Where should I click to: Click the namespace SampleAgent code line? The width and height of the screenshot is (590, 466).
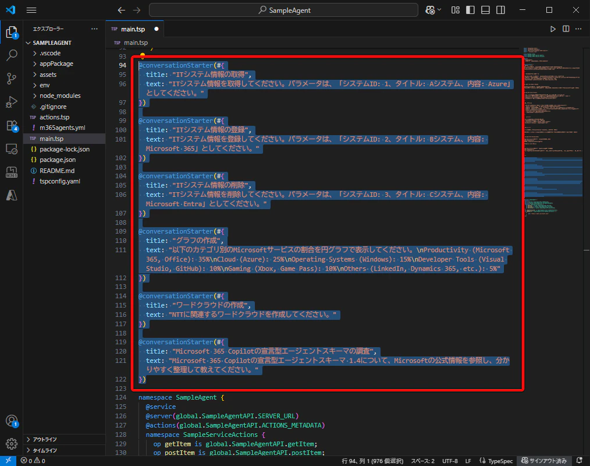[182, 397]
